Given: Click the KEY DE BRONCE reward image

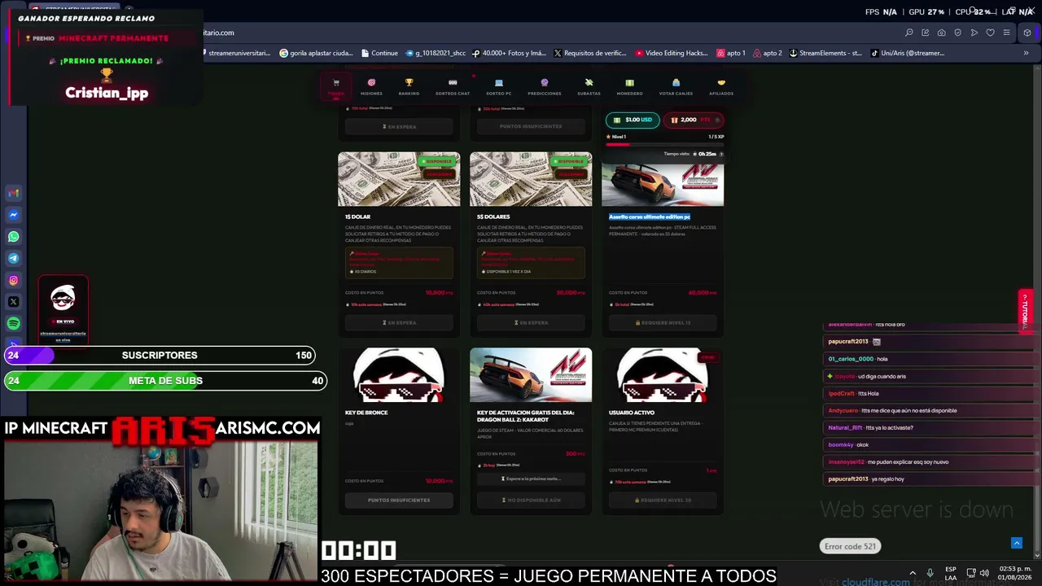Looking at the screenshot, I should (x=399, y=375).
